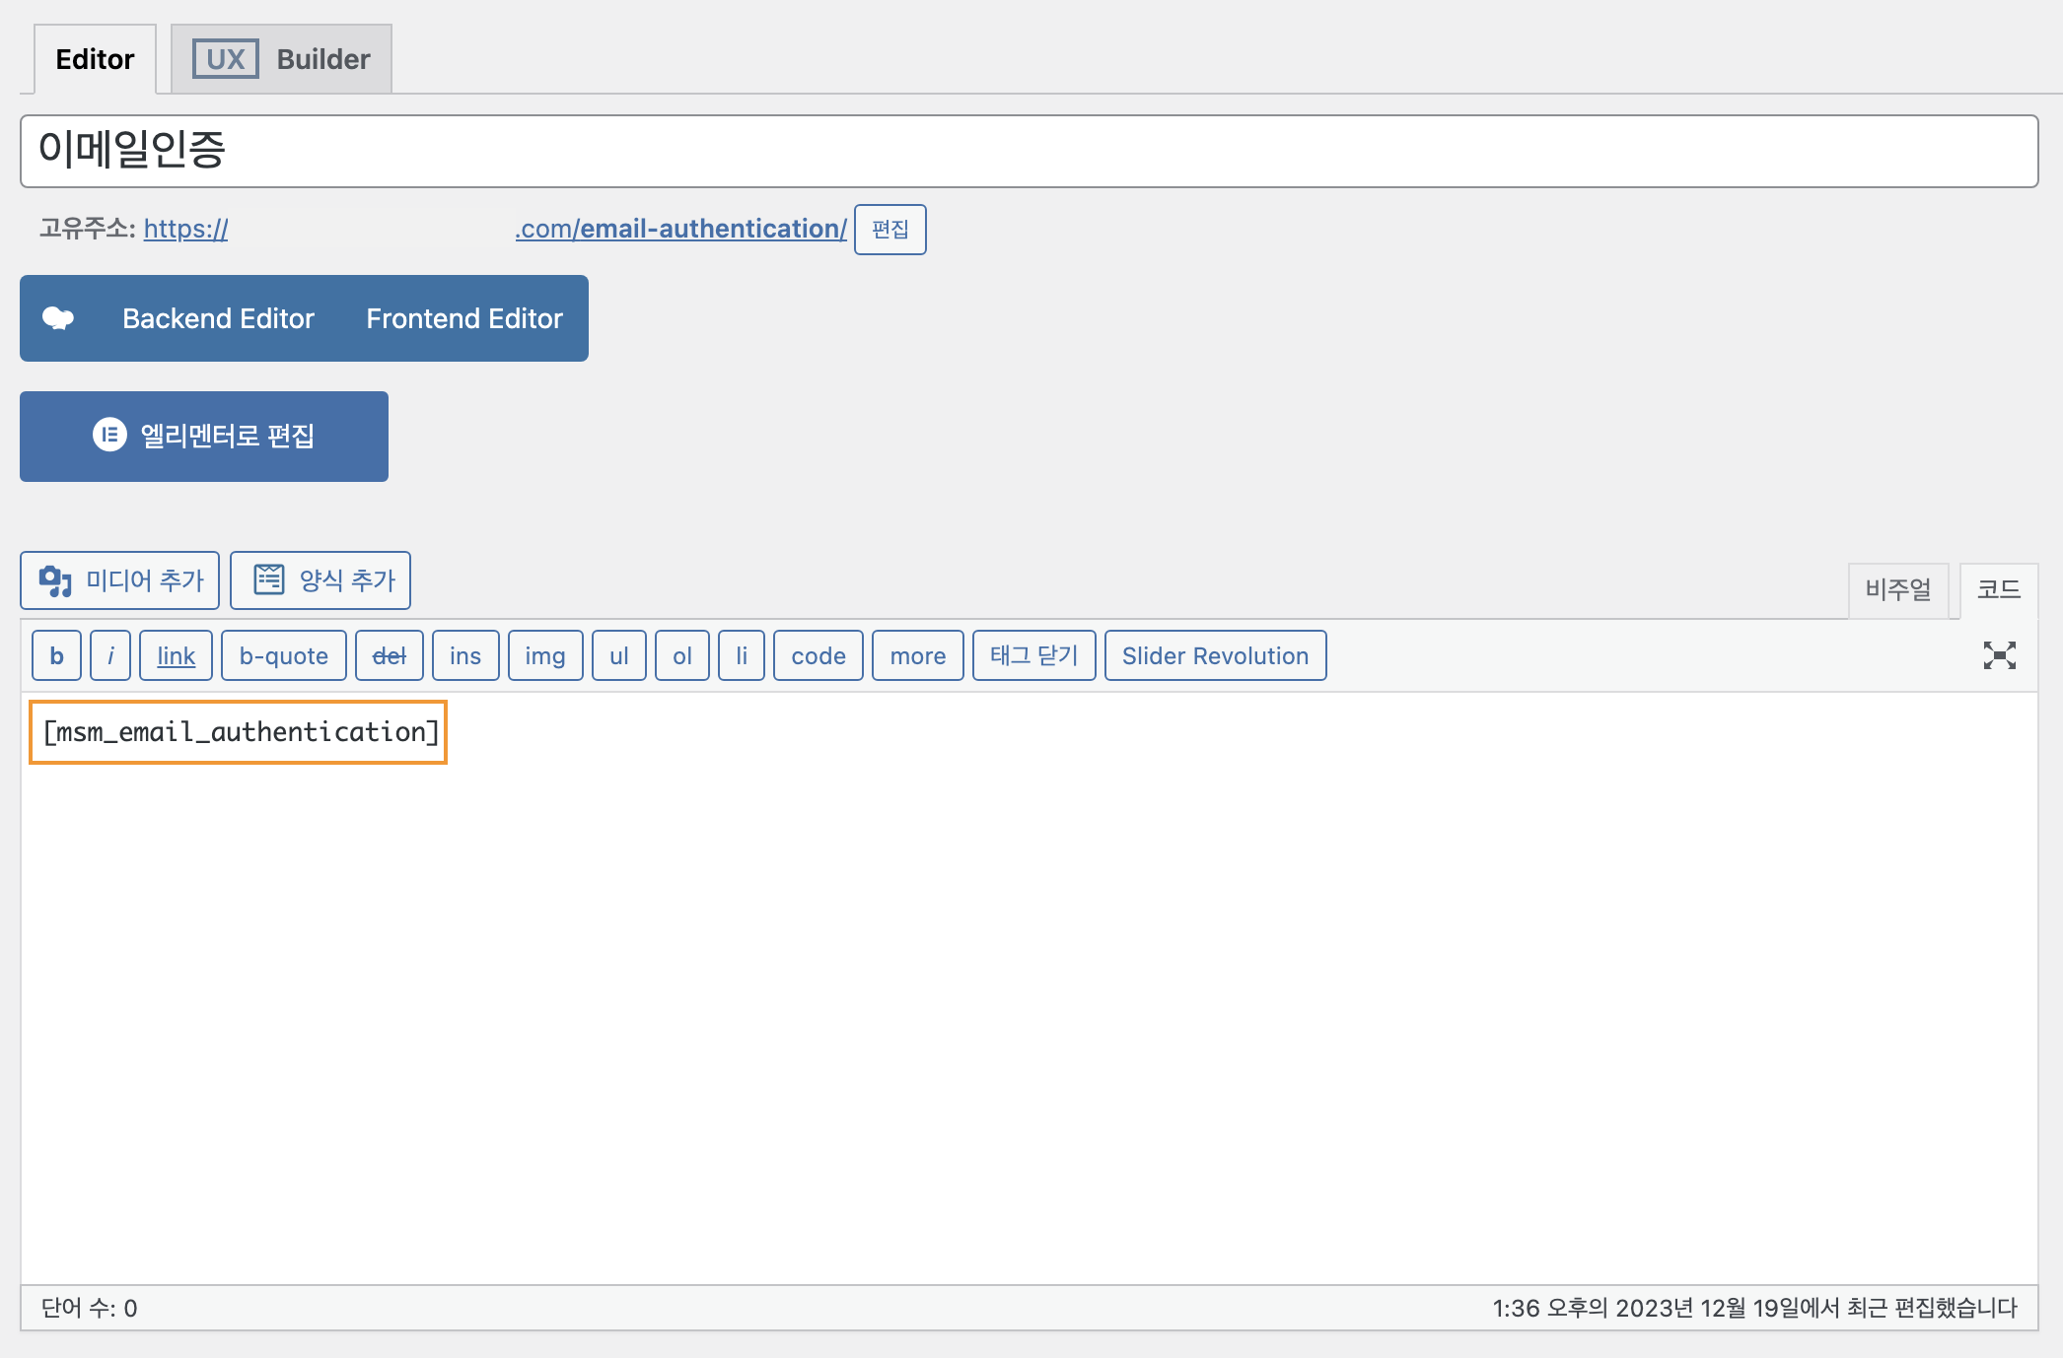Image resolution: width=2063 pixels, height=1358 pixels.
Task: Click the i italic quicktag
Action: 110,655
